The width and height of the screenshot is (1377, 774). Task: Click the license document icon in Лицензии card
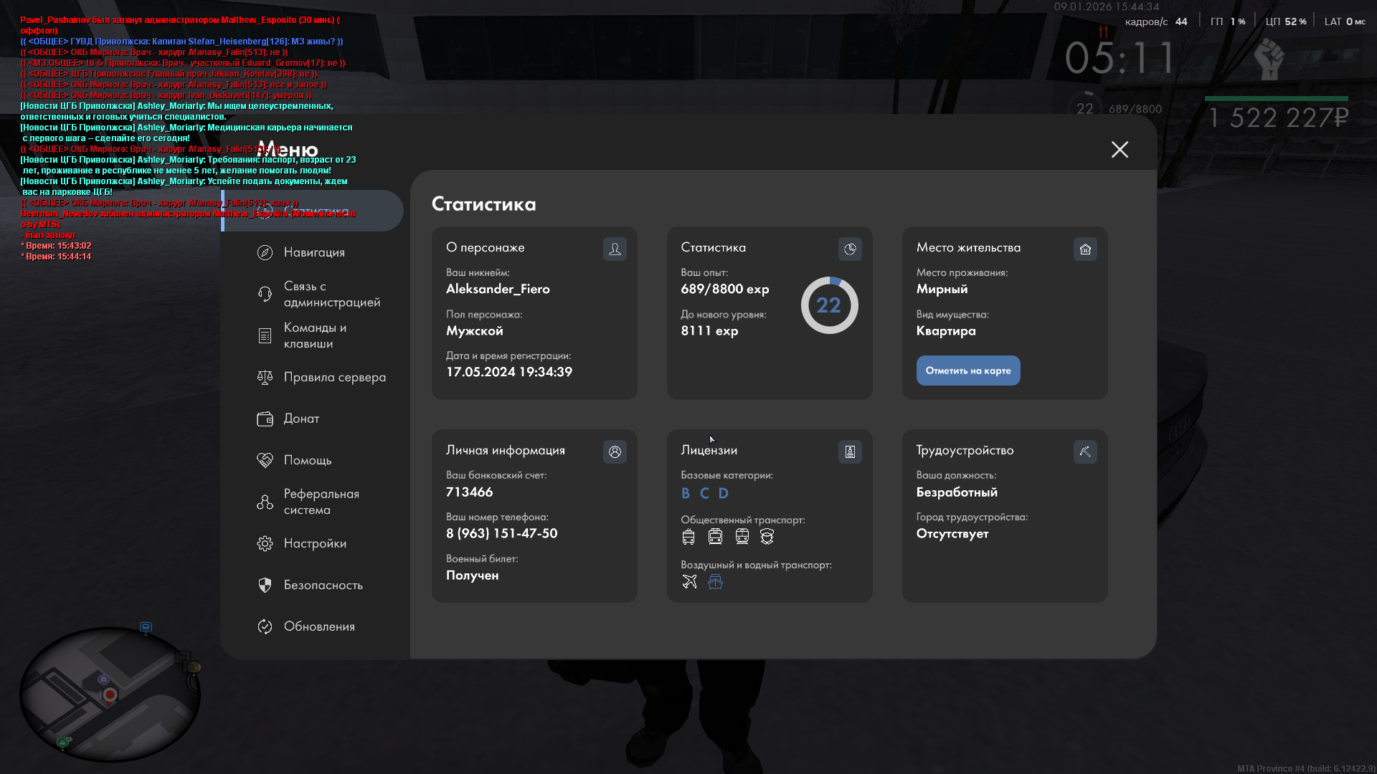(x=850, y=452)
